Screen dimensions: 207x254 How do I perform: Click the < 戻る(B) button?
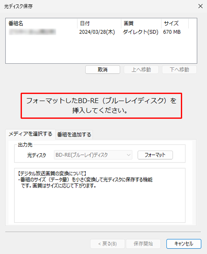108,244
